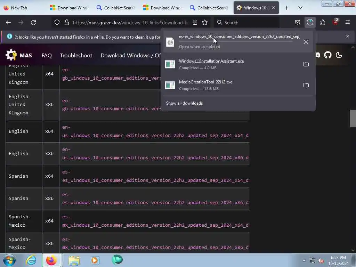The height and width of the screenshot is (267, 356).
Task: Open Windows11InstallationAssistant.exe download entry
Action: pyautogui.click(x=232, y=64)
